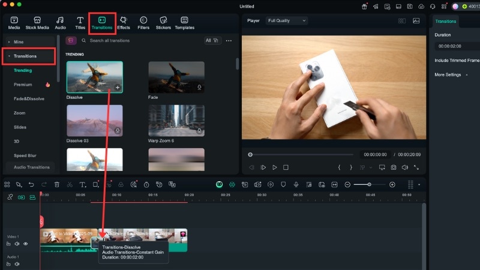Add Dissolve transition with plus icon
This screenshot has height=270, width=480.
118,88
